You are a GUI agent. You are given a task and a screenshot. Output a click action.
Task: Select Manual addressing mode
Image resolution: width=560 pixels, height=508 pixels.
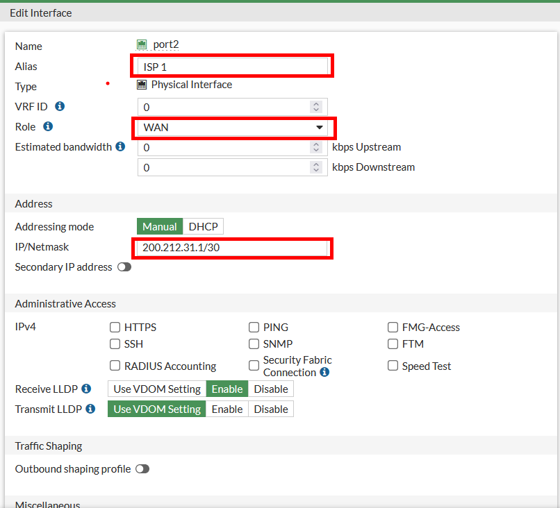160,227
